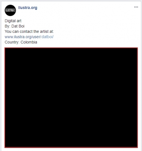The width and height of the screenshot is (142, 151).
Task: Click the word "contact" in the caption
Action: (x=26, y=31)
